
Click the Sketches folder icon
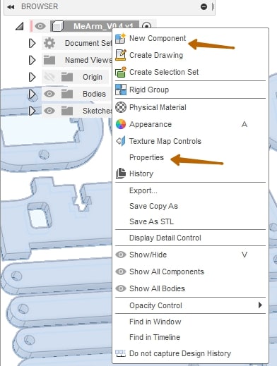tap(67, 111)
